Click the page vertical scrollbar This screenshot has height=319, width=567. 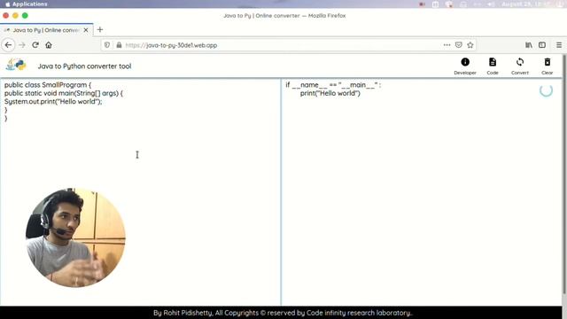[564, 174]
